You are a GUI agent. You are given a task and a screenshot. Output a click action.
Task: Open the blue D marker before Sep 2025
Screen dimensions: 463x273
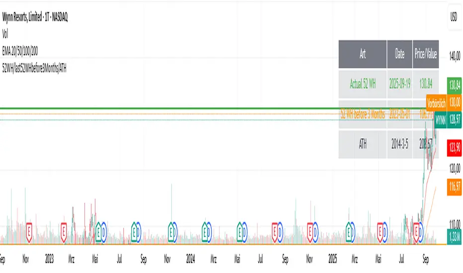click(421, 232)
